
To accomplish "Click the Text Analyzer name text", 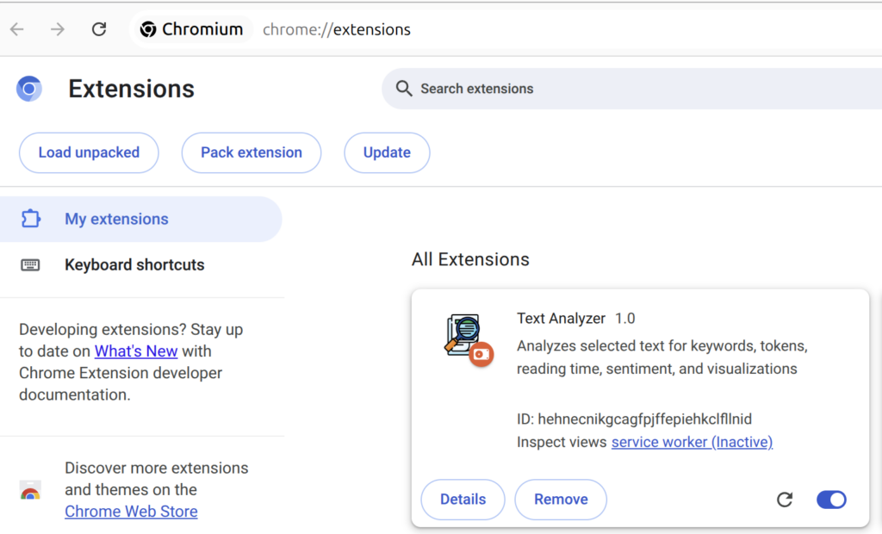I will (561, 319).
